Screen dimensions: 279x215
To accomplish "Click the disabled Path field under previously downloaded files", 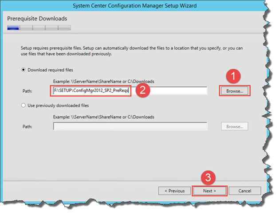I will point(130,126).
